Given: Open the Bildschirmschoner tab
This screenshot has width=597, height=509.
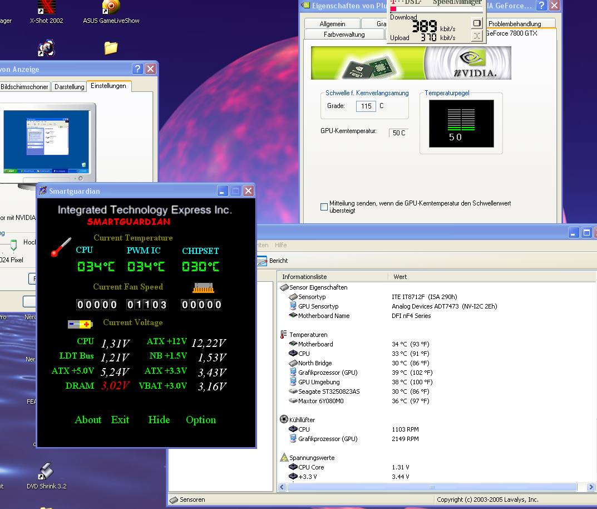Looking at the screenshot, I should pos(24,87).
